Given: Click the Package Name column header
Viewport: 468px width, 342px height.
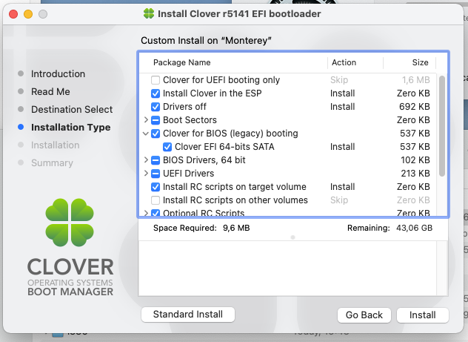Looking at the screenshot, I should pyautogui.click(x=181, y=62).
